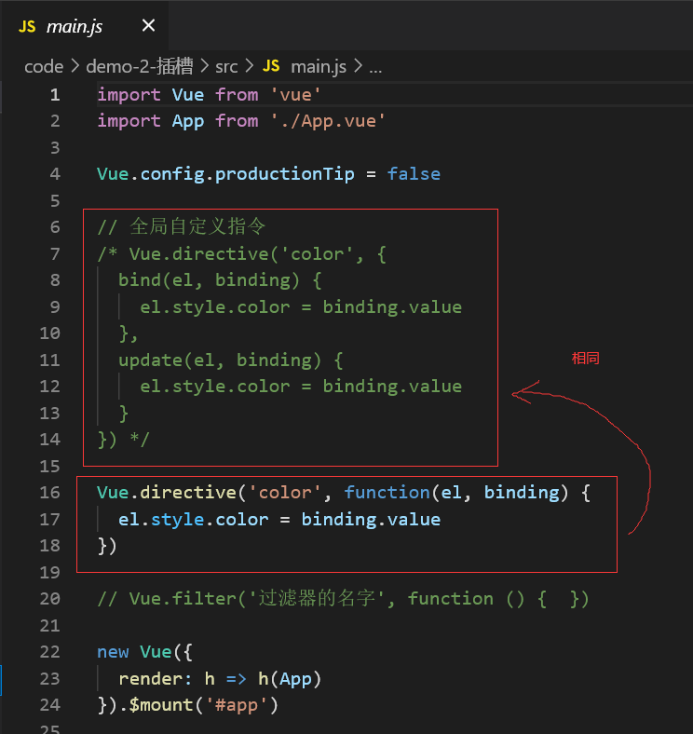693x734 pixels.
Task: Click line number 16 in gutter
Action: coord(50,493)
